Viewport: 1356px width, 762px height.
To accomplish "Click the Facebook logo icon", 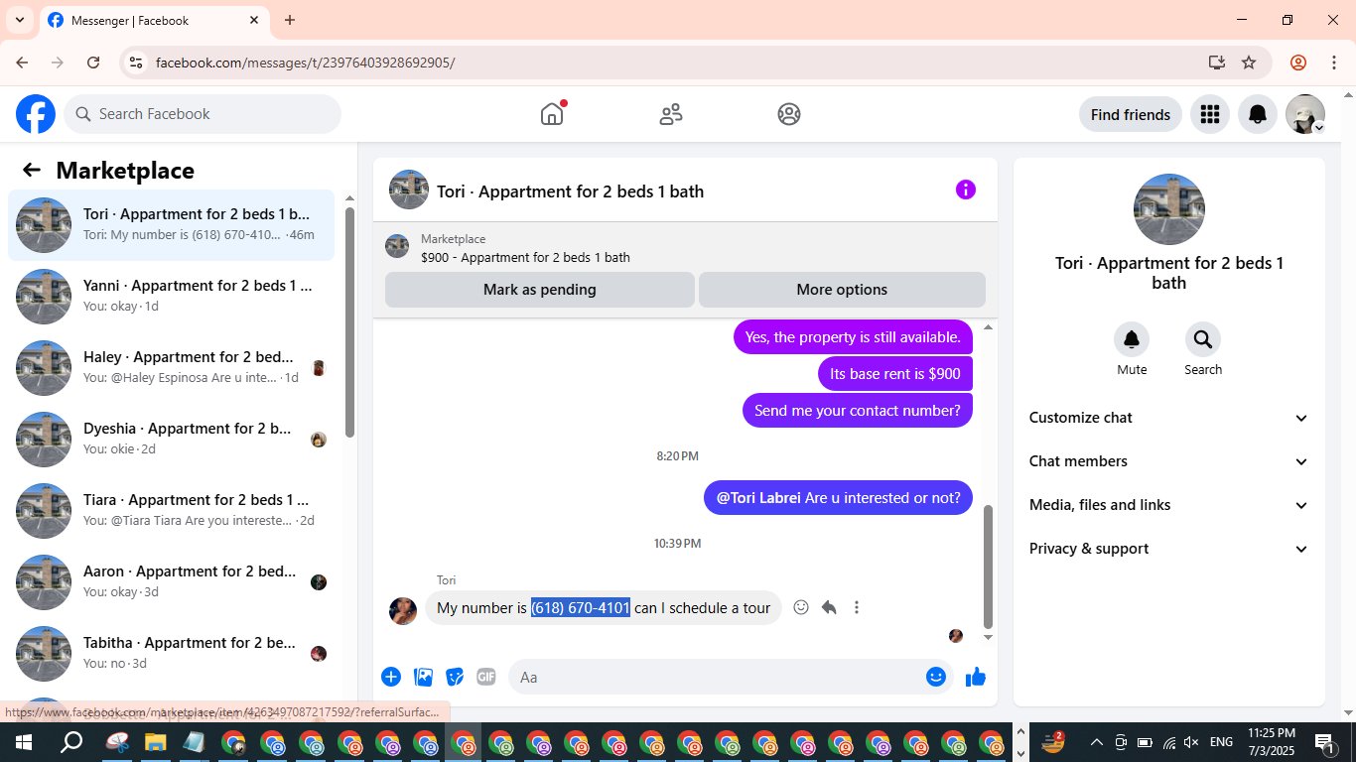I will coord(36,114).
